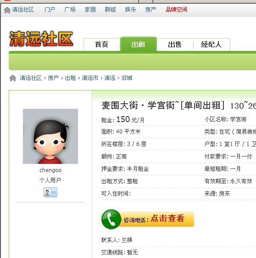Screen dimensions: 256x258
Task: Click the gray house icon in breadcrumb
Action: pos(13,78)
